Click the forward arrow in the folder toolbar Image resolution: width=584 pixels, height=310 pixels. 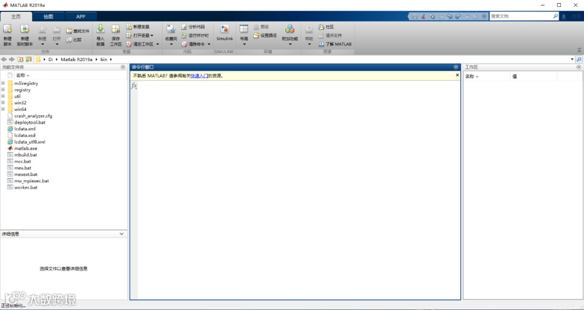click(12, 59)
